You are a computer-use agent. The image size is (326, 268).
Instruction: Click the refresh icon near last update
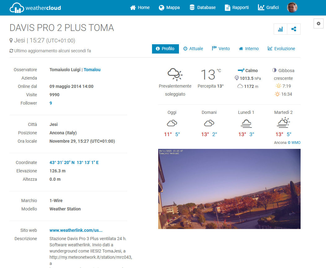(11, 51)
